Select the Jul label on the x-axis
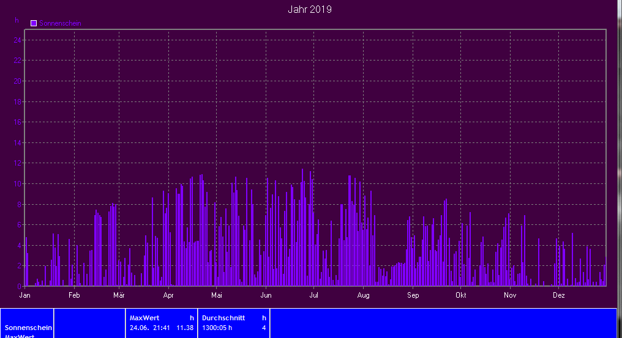The width and height of the screenshot is (622, 338). point(313,296)
